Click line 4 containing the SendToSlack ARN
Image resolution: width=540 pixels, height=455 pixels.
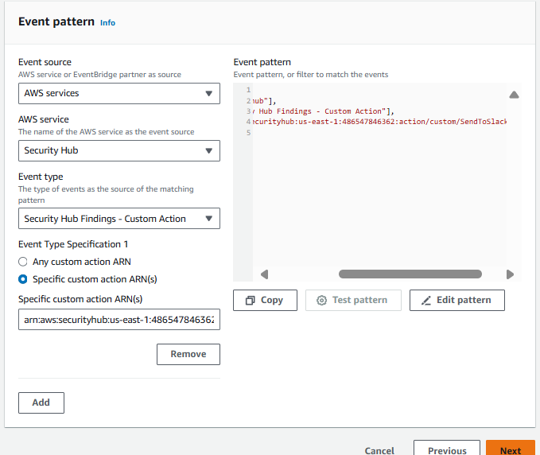[x=379, y=122]
